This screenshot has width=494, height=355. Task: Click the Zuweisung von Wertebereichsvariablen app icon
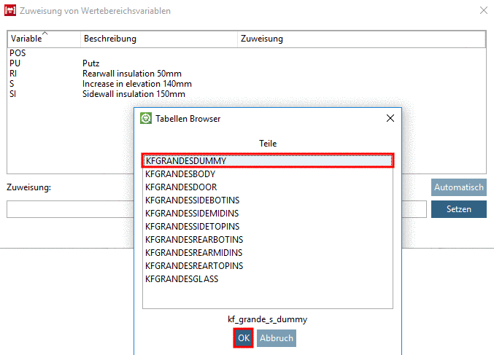(10, 10)
